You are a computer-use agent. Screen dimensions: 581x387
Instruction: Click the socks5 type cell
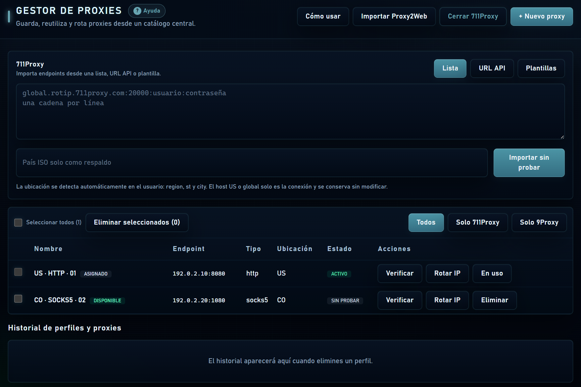click(x=257, y=300)
